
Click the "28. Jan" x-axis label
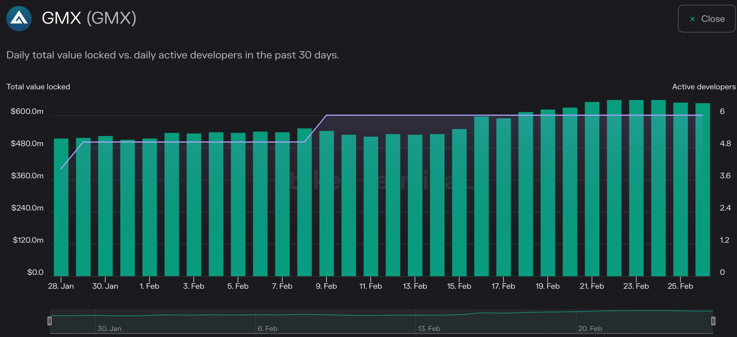pyautogui.click(x=61, y=286)
